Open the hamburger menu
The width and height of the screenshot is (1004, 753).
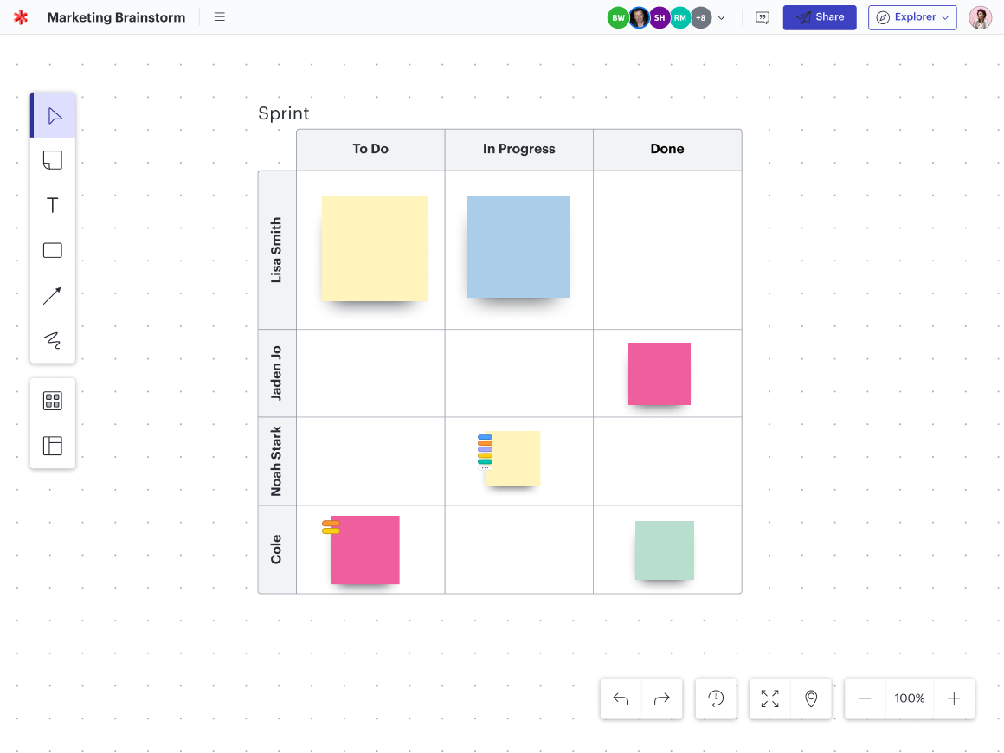pyautogui.click(x=220, y=17)
